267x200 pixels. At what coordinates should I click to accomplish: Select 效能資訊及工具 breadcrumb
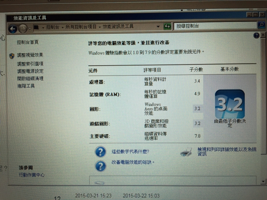tap(118, 27)
